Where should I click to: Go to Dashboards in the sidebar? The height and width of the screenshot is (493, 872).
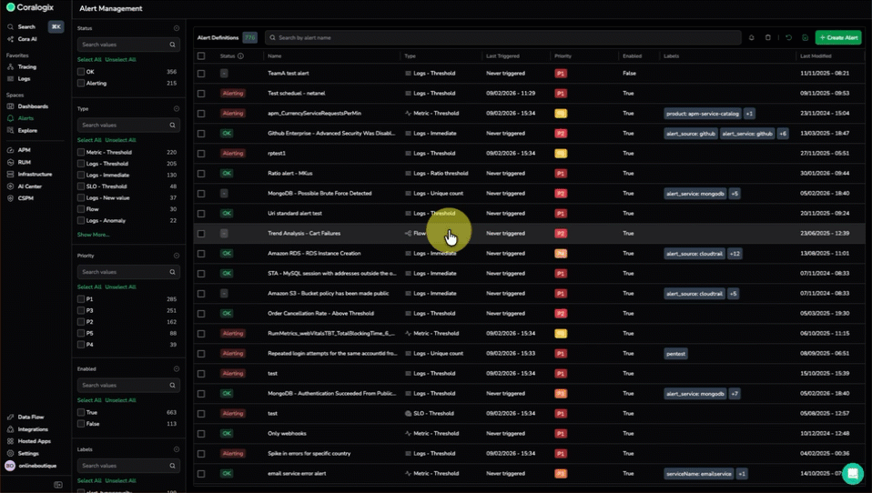coord(33,106)
